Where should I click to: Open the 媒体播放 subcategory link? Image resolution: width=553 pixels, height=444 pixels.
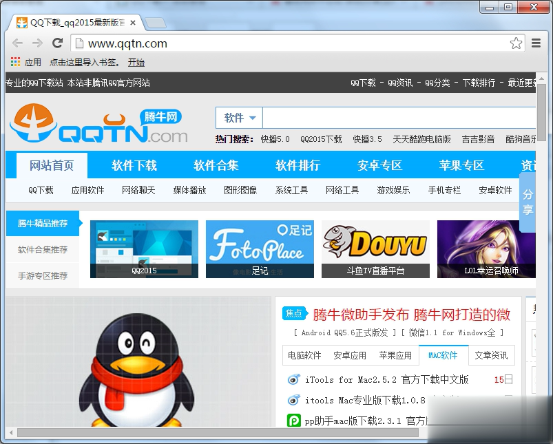tap(190, 190)
